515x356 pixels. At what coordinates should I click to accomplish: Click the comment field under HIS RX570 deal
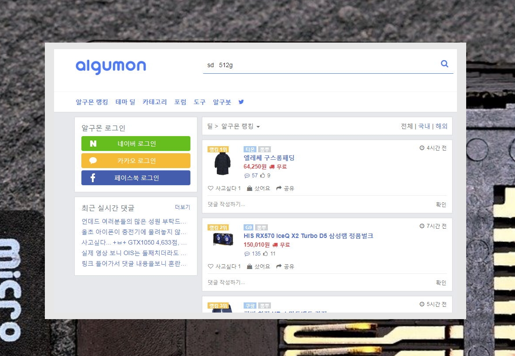point(320,282)
